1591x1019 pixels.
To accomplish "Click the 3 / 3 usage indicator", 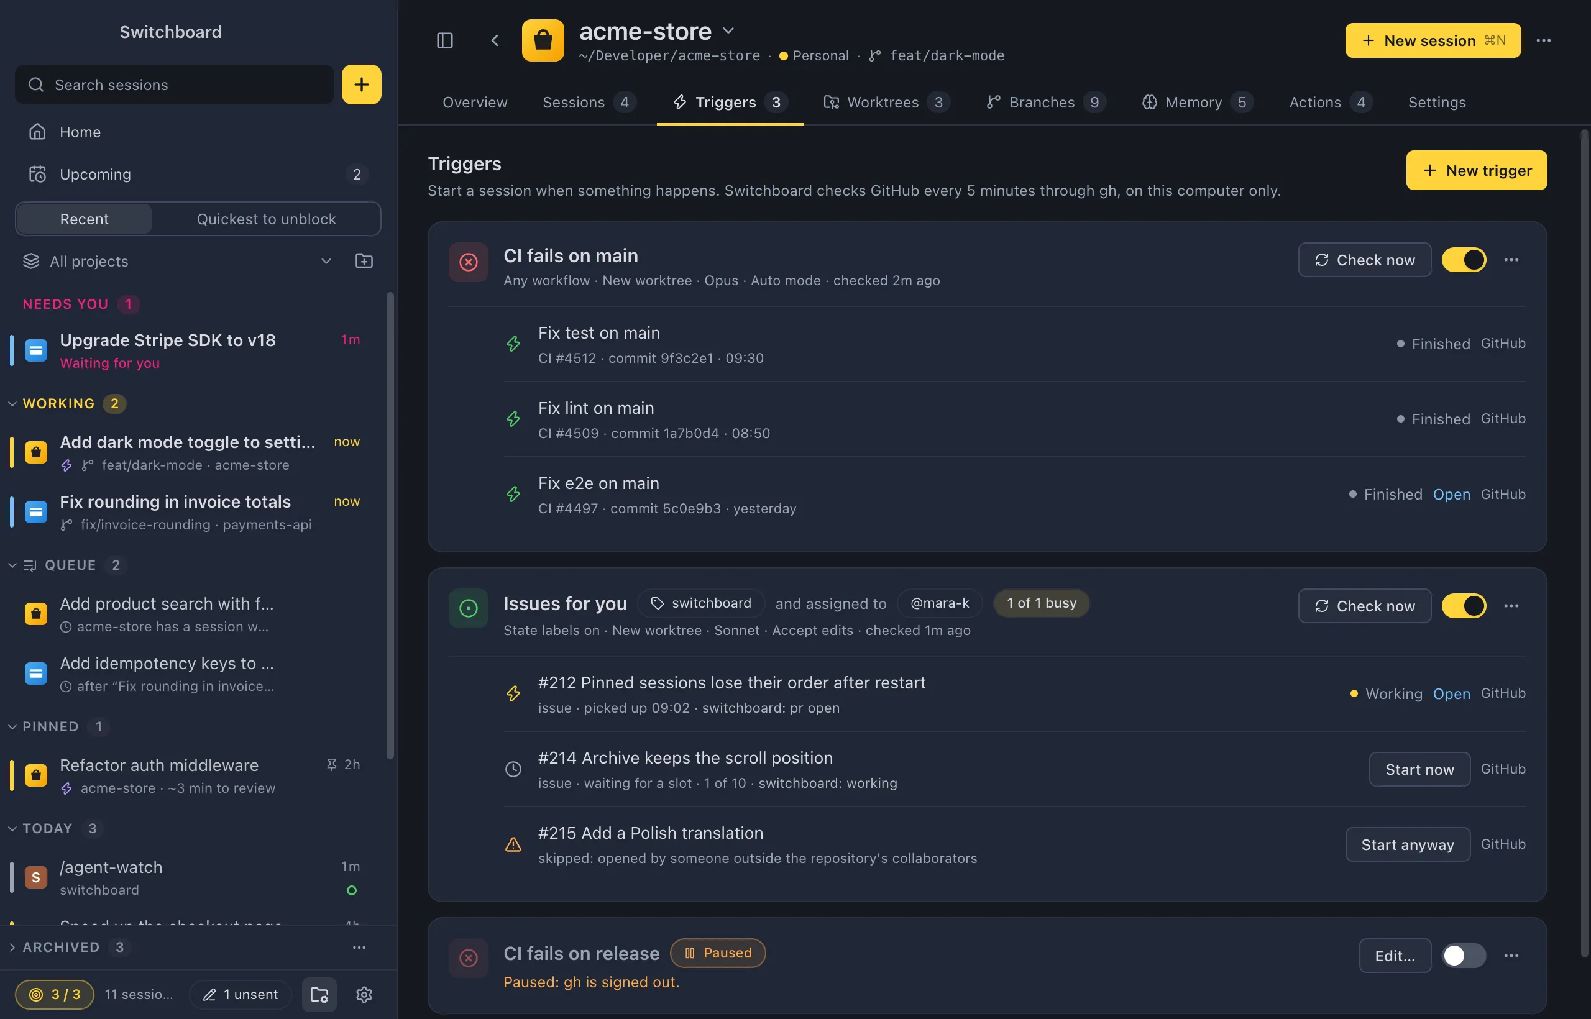I will click(x=55, y=994).
